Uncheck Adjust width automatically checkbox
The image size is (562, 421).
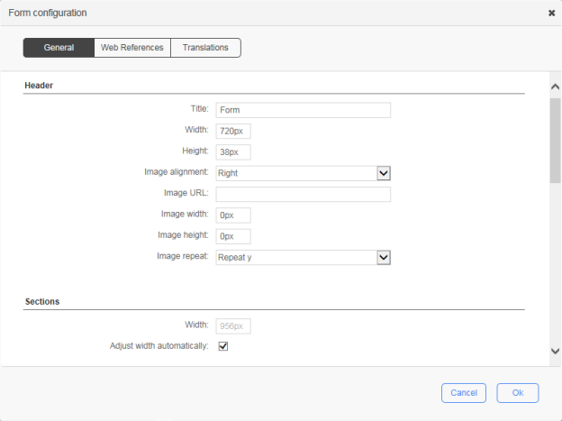point(222,346)
